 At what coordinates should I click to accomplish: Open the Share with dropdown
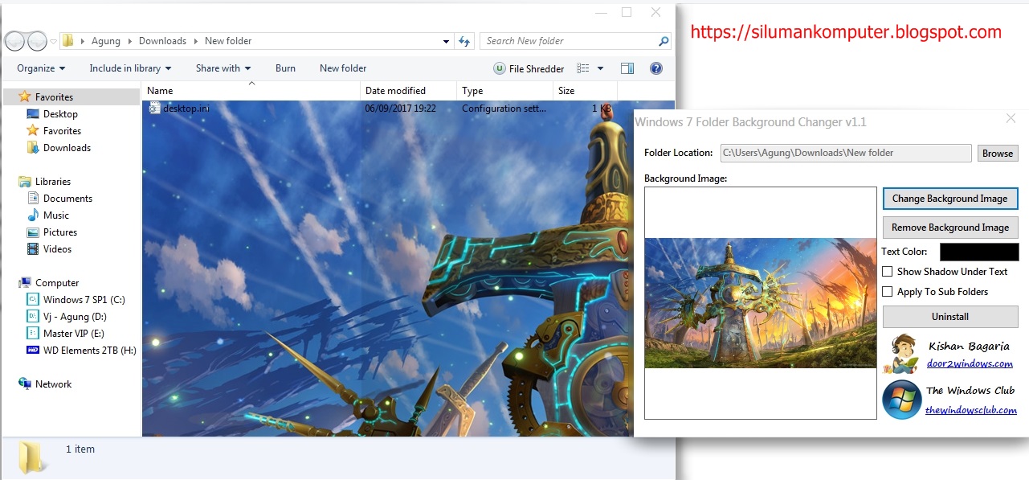click(223, 68)
